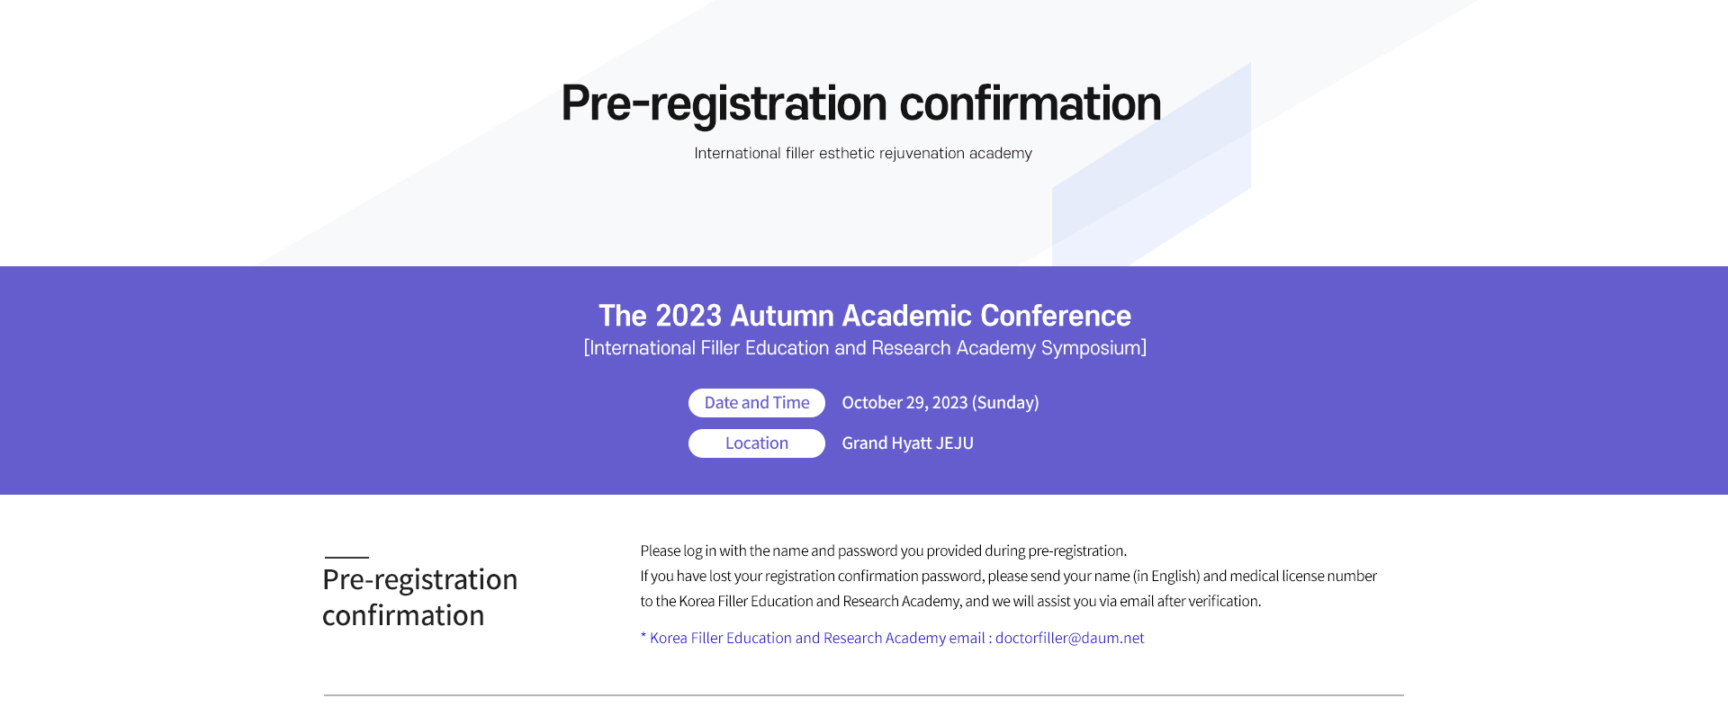Click the word 'Sunday' in the date
This screenshot has height=725, width=1728.
point(1005,403)
